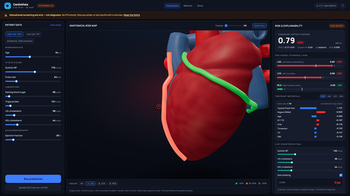Adjust the Pulse rate slider

coord(33,81)
